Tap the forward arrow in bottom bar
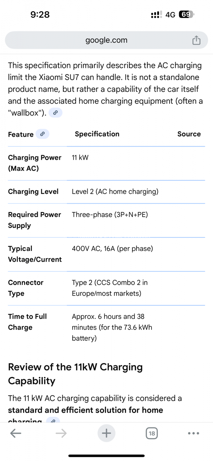This screenshot has width=213, height=461. click(x=61, y=433)
